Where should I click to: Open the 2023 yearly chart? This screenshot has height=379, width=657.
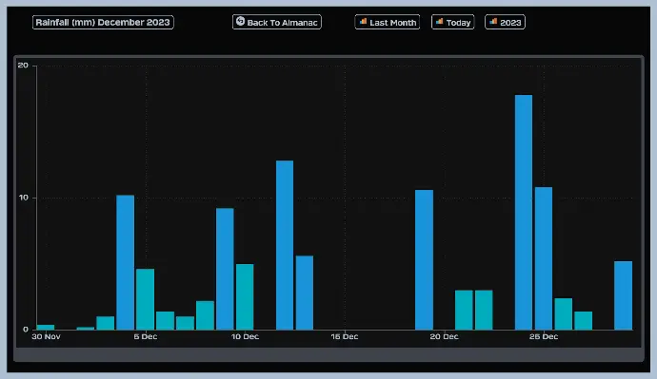click(x=505, y=22)
